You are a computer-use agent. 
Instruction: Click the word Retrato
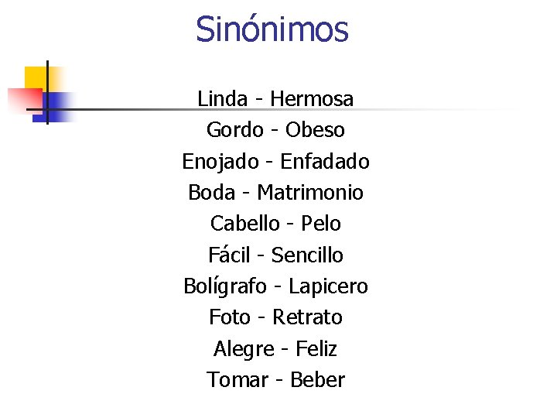[x=307, y=317]
